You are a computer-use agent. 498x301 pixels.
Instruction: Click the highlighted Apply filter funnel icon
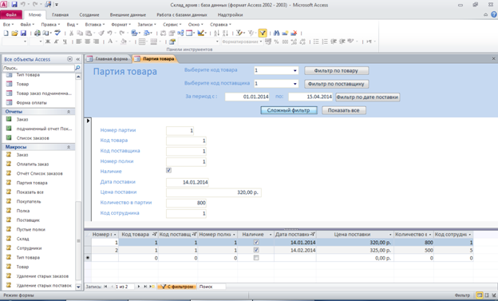263,33
